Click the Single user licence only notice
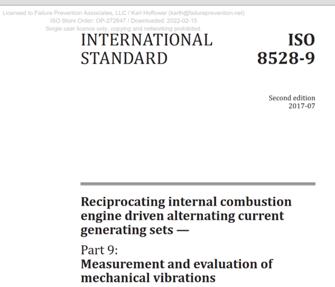 [x=124, y=28]
